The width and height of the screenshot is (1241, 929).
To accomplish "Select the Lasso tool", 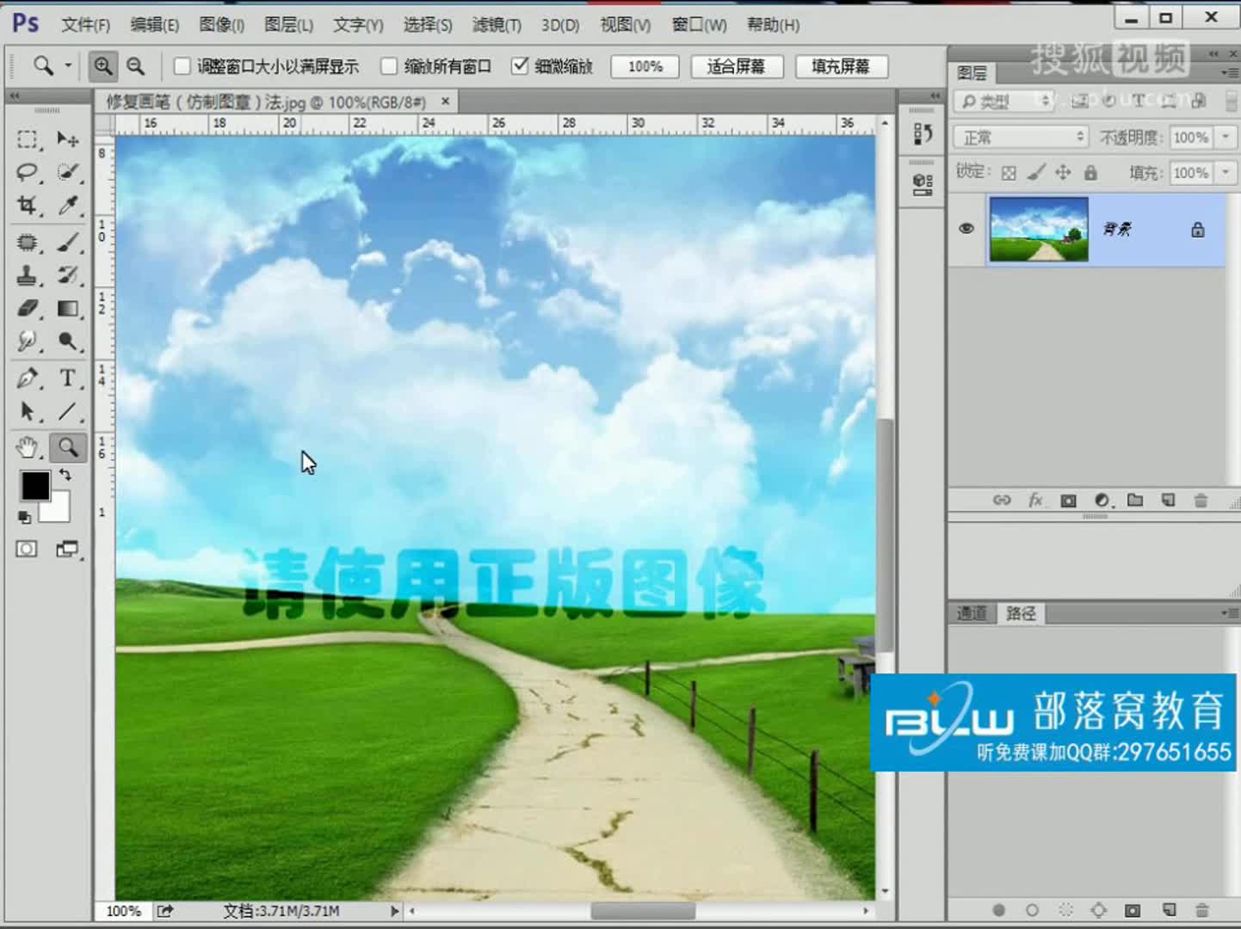I will (x=27, y=172).
